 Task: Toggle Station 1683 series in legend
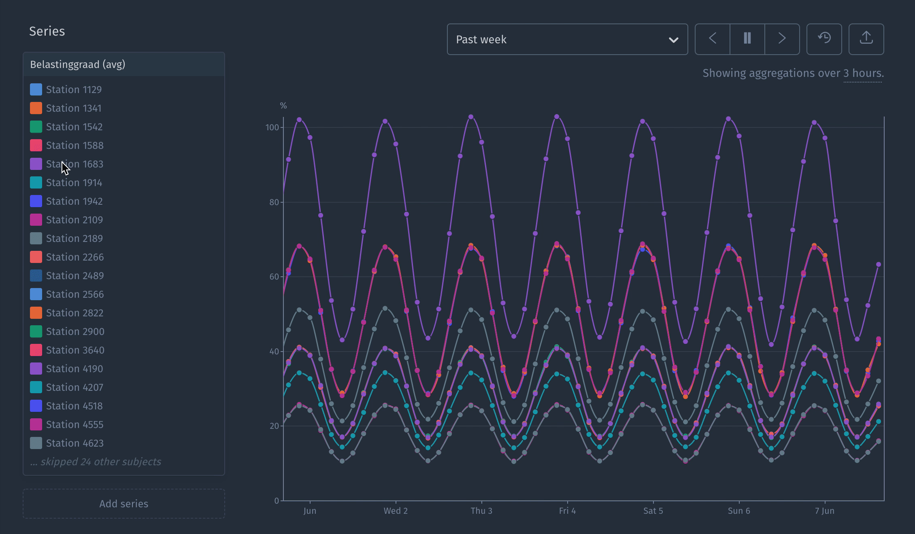click(74, 164)
